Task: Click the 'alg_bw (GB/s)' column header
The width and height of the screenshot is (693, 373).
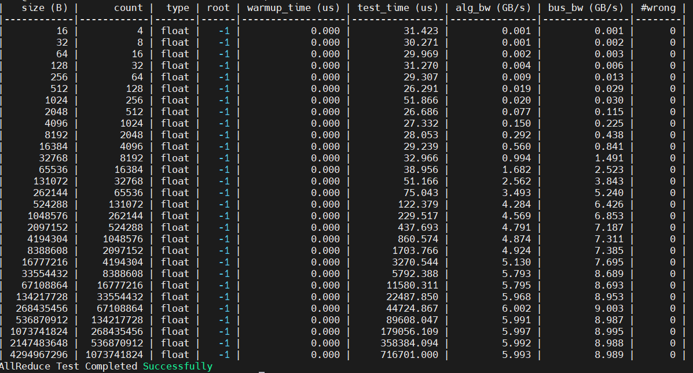Action: pyautogui.click(x=493, y=8)
